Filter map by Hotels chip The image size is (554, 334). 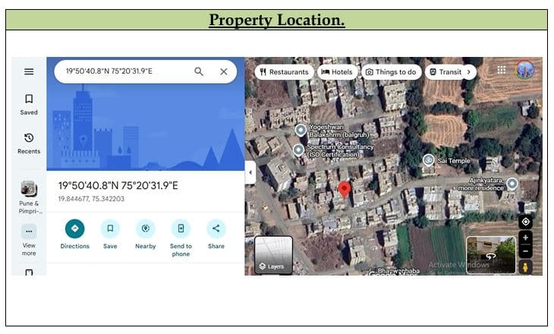tap(338, 72)
